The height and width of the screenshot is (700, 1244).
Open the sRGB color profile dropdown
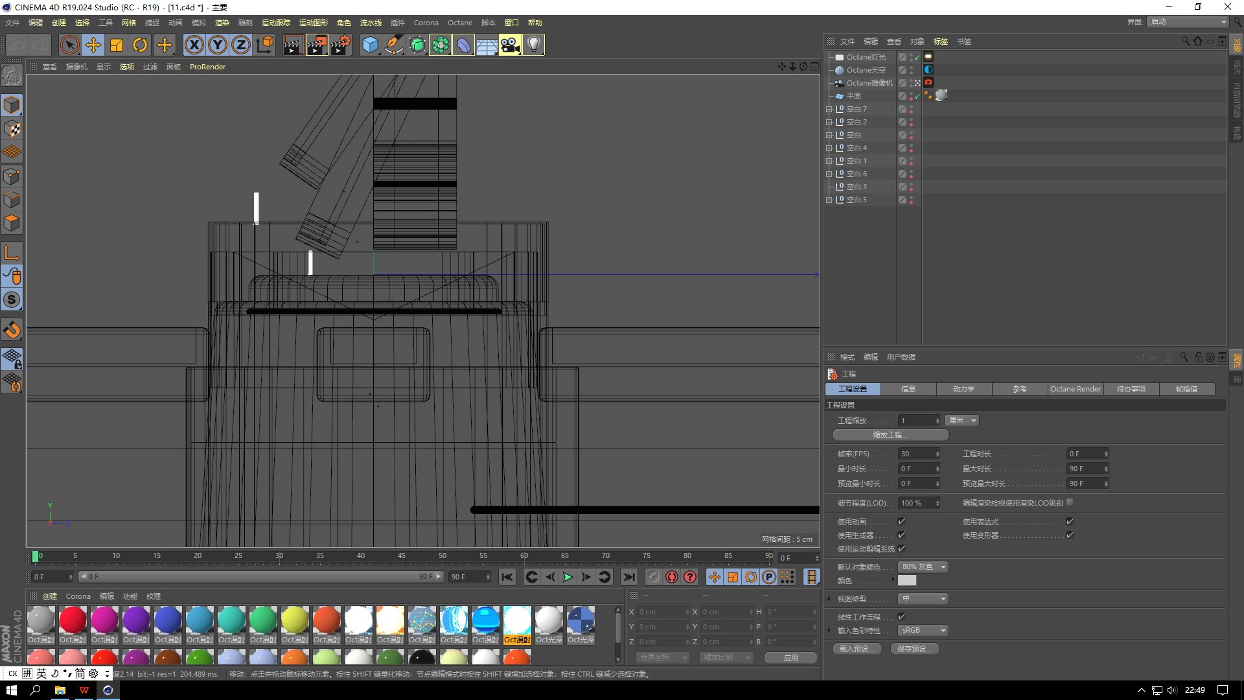coord(923,630)
